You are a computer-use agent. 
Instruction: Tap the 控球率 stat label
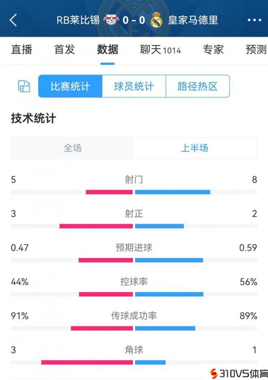tap(134, 282)
